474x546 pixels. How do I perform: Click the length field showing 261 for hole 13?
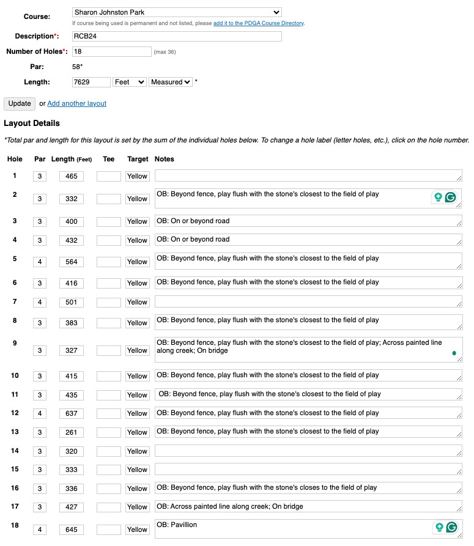(72, 432)
